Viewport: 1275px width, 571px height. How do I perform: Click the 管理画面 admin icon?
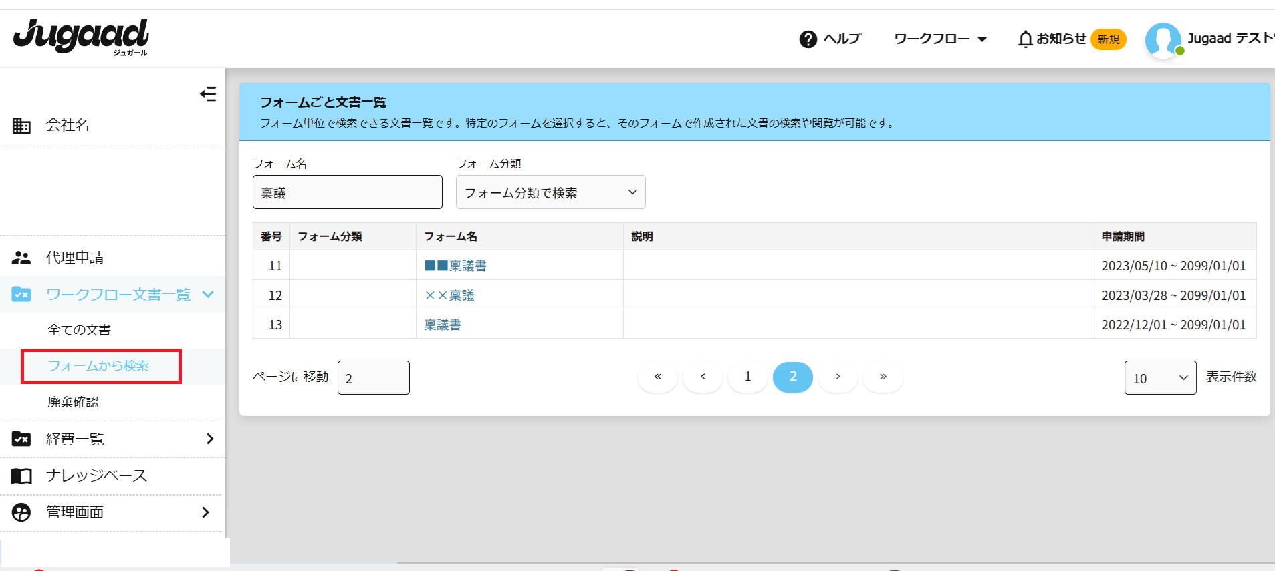[21, 512]
